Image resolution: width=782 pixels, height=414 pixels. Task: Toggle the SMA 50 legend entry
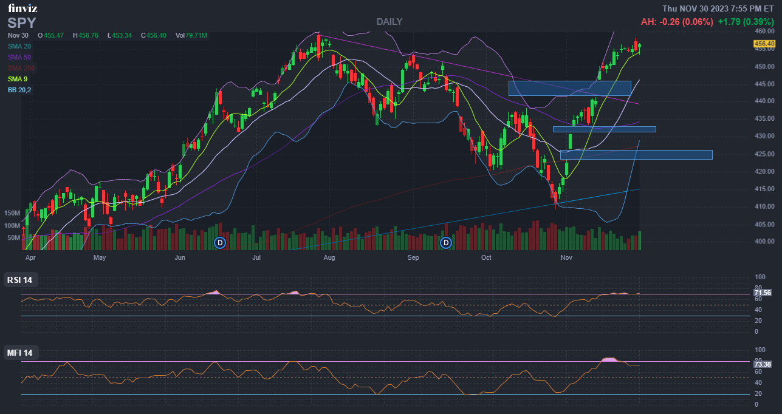[x=19, y=57]
